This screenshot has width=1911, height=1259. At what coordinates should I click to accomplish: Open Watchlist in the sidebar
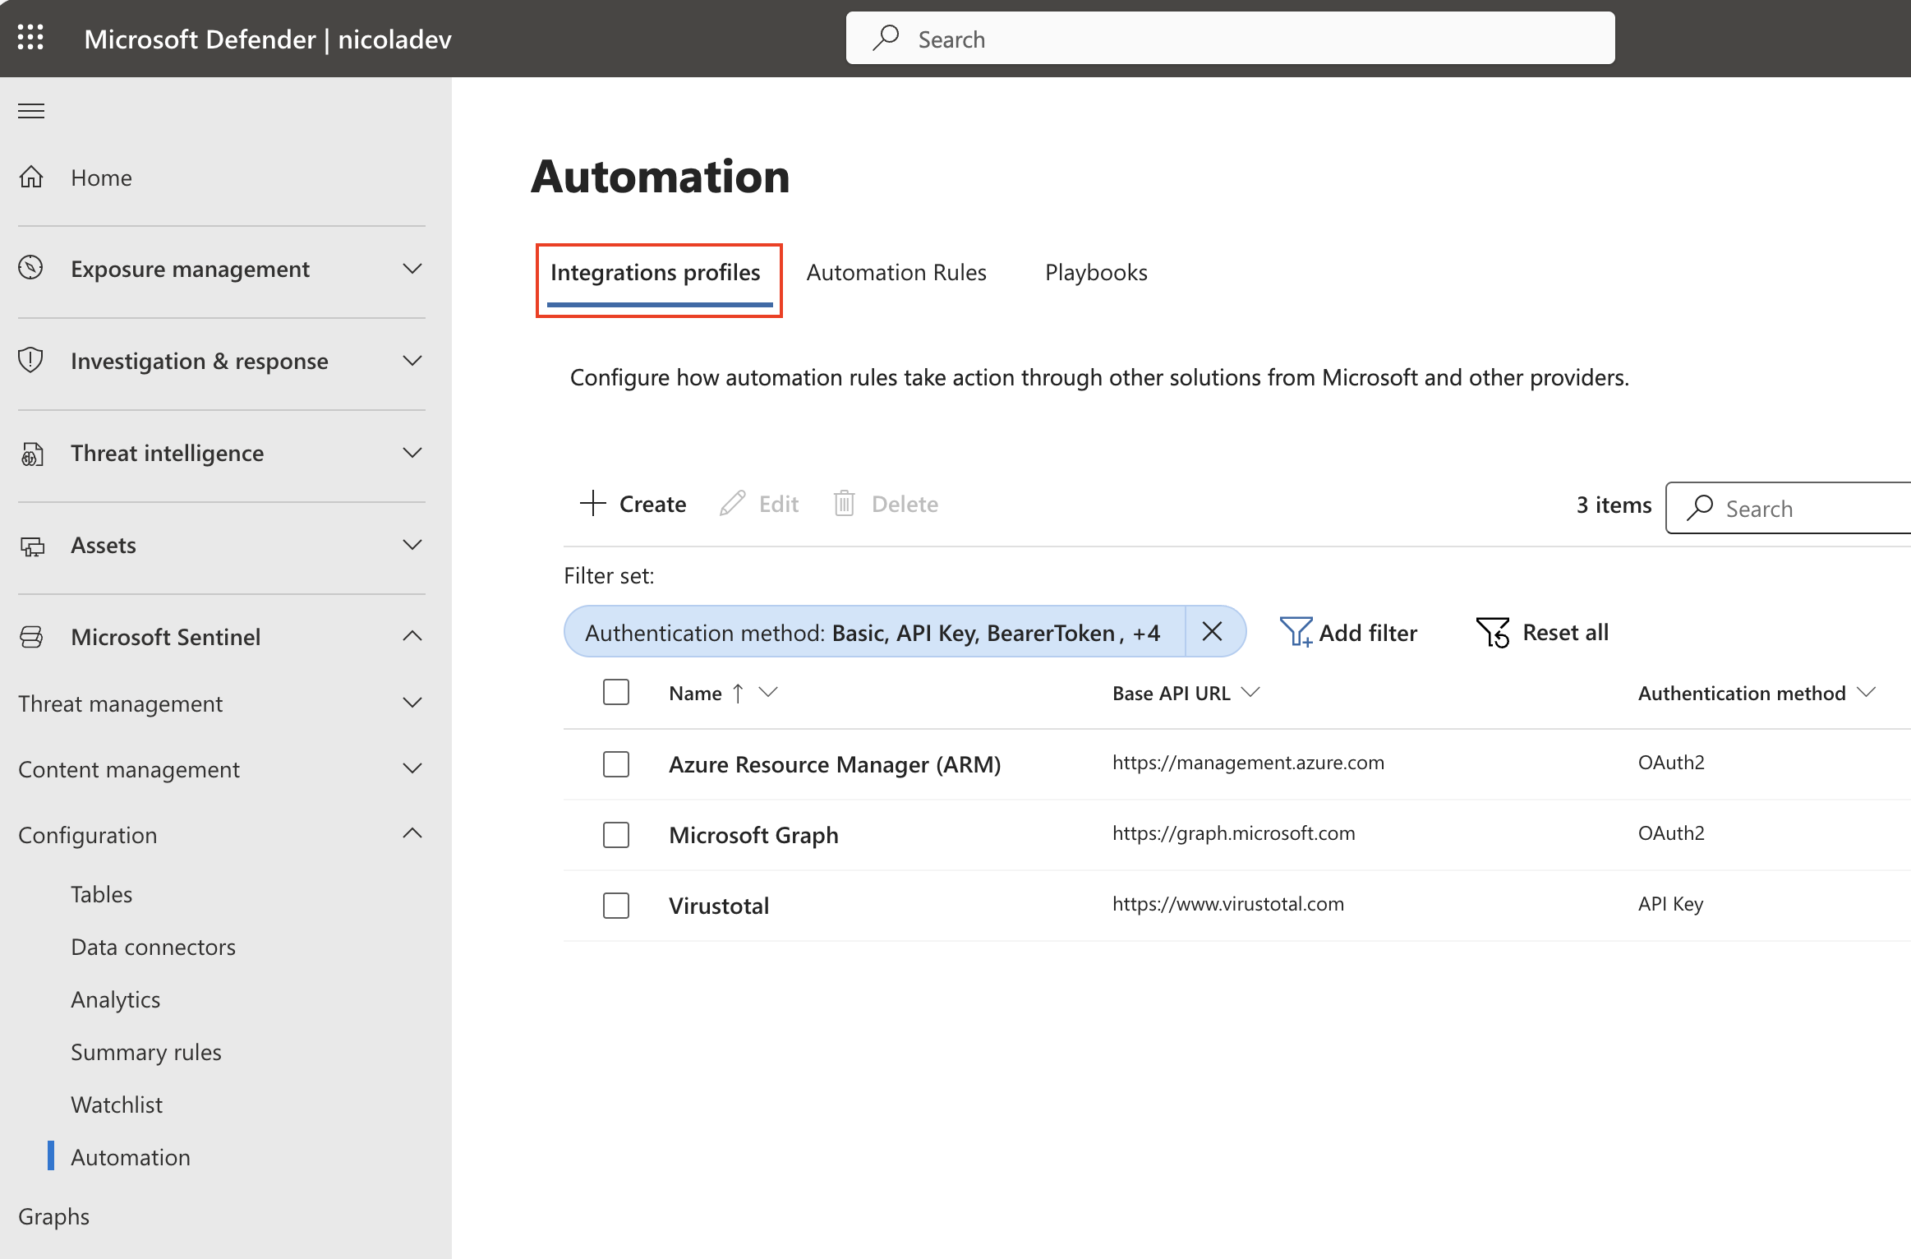(x=117, y=1105)
